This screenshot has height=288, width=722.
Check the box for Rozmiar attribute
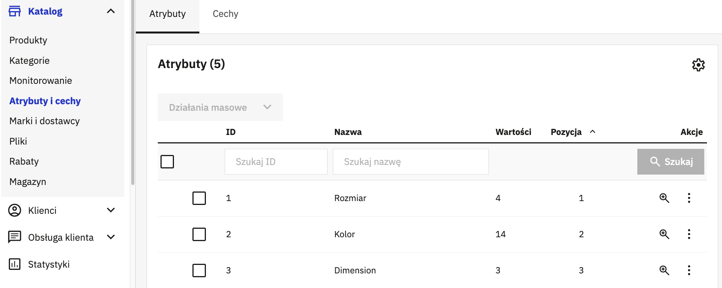pos(199,198)
